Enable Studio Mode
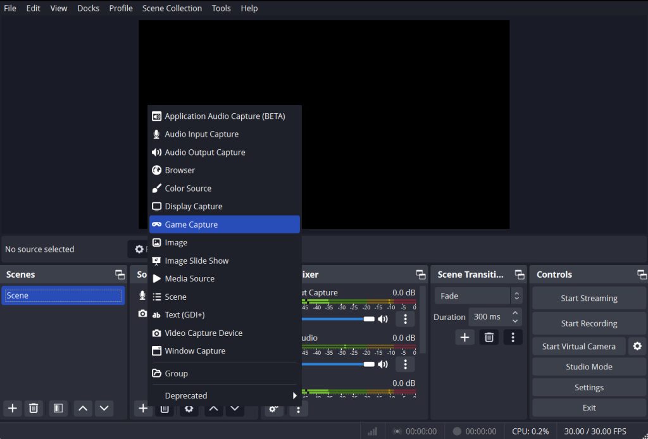This screenshot has width=648, height=439. (x=589, y=367)
